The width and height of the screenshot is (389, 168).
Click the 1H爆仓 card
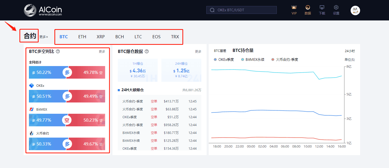[x=138, y=70]
